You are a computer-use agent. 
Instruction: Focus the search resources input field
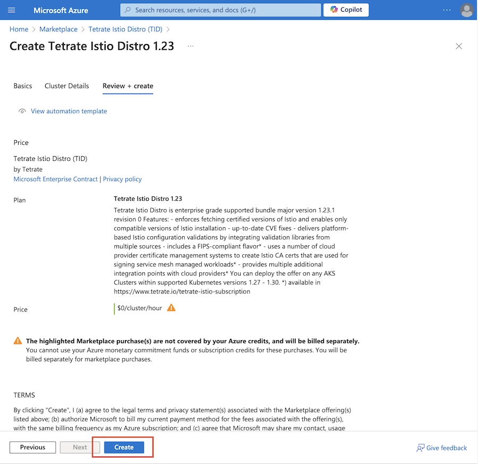click(220, 10)
